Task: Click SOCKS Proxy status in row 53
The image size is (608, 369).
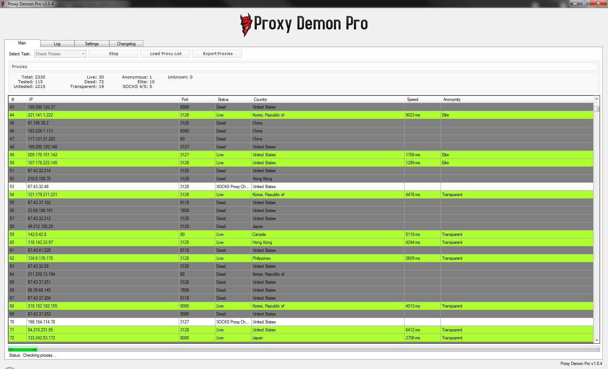Action: coord(233,187)
